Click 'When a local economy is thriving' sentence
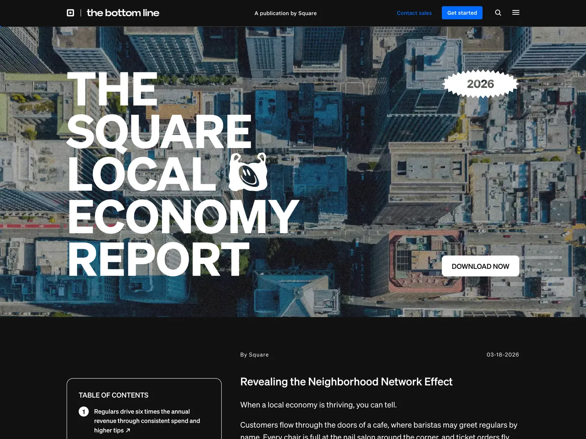 319,405
